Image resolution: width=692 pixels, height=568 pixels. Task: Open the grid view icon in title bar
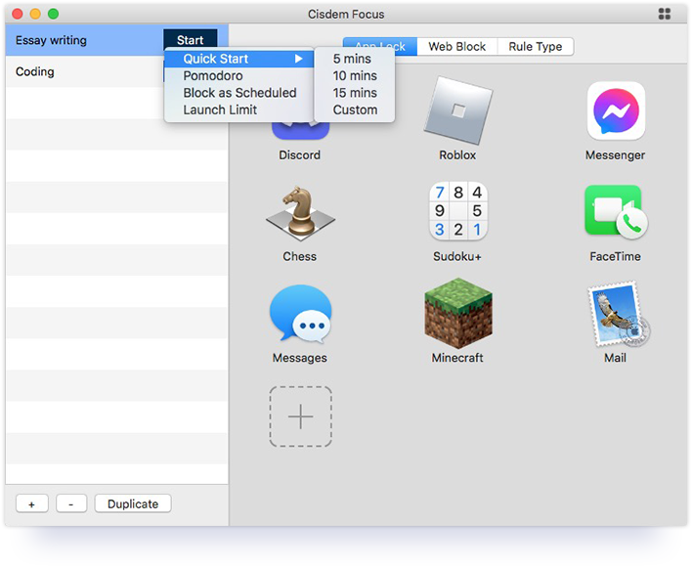tap(665, 14)
